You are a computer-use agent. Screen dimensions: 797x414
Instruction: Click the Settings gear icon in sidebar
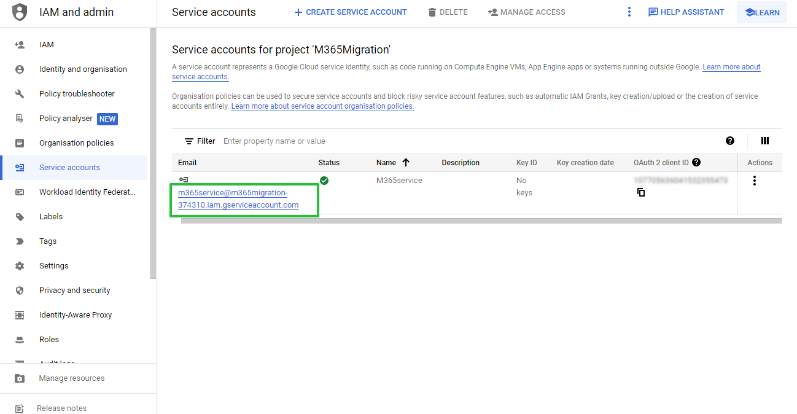click(20, 266)
